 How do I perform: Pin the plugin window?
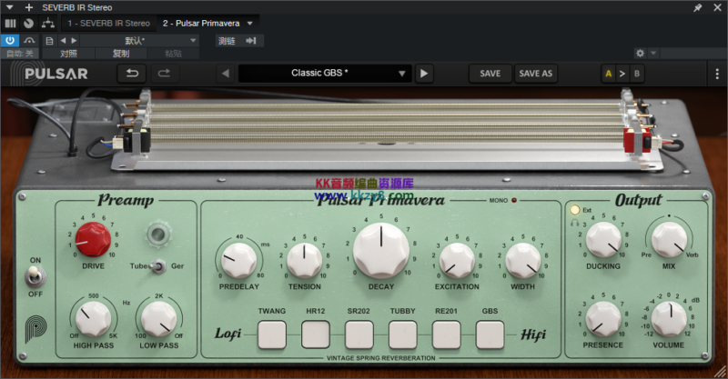(x=698, y=7)
